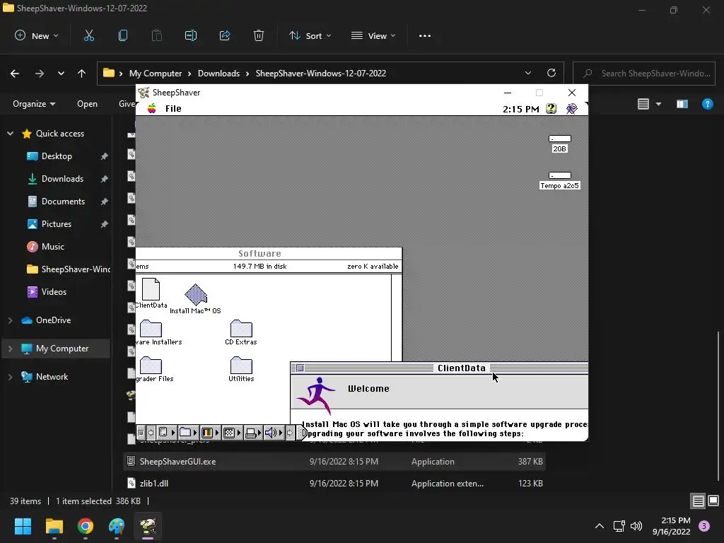
Task: Expand the address bar history dropdown
Action: [527, 73]
